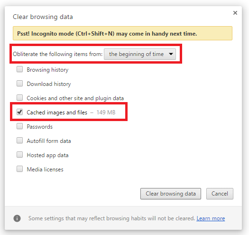Screen dimensions: 249x235
Task: Uncheck Cached images and files
Action: point(20,112)
